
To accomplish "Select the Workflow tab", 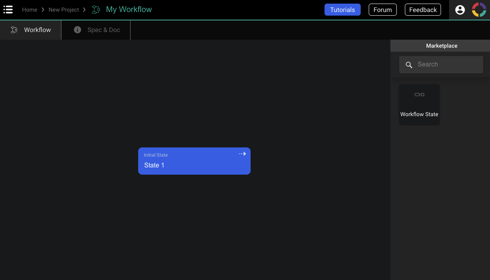I will 37,30.
